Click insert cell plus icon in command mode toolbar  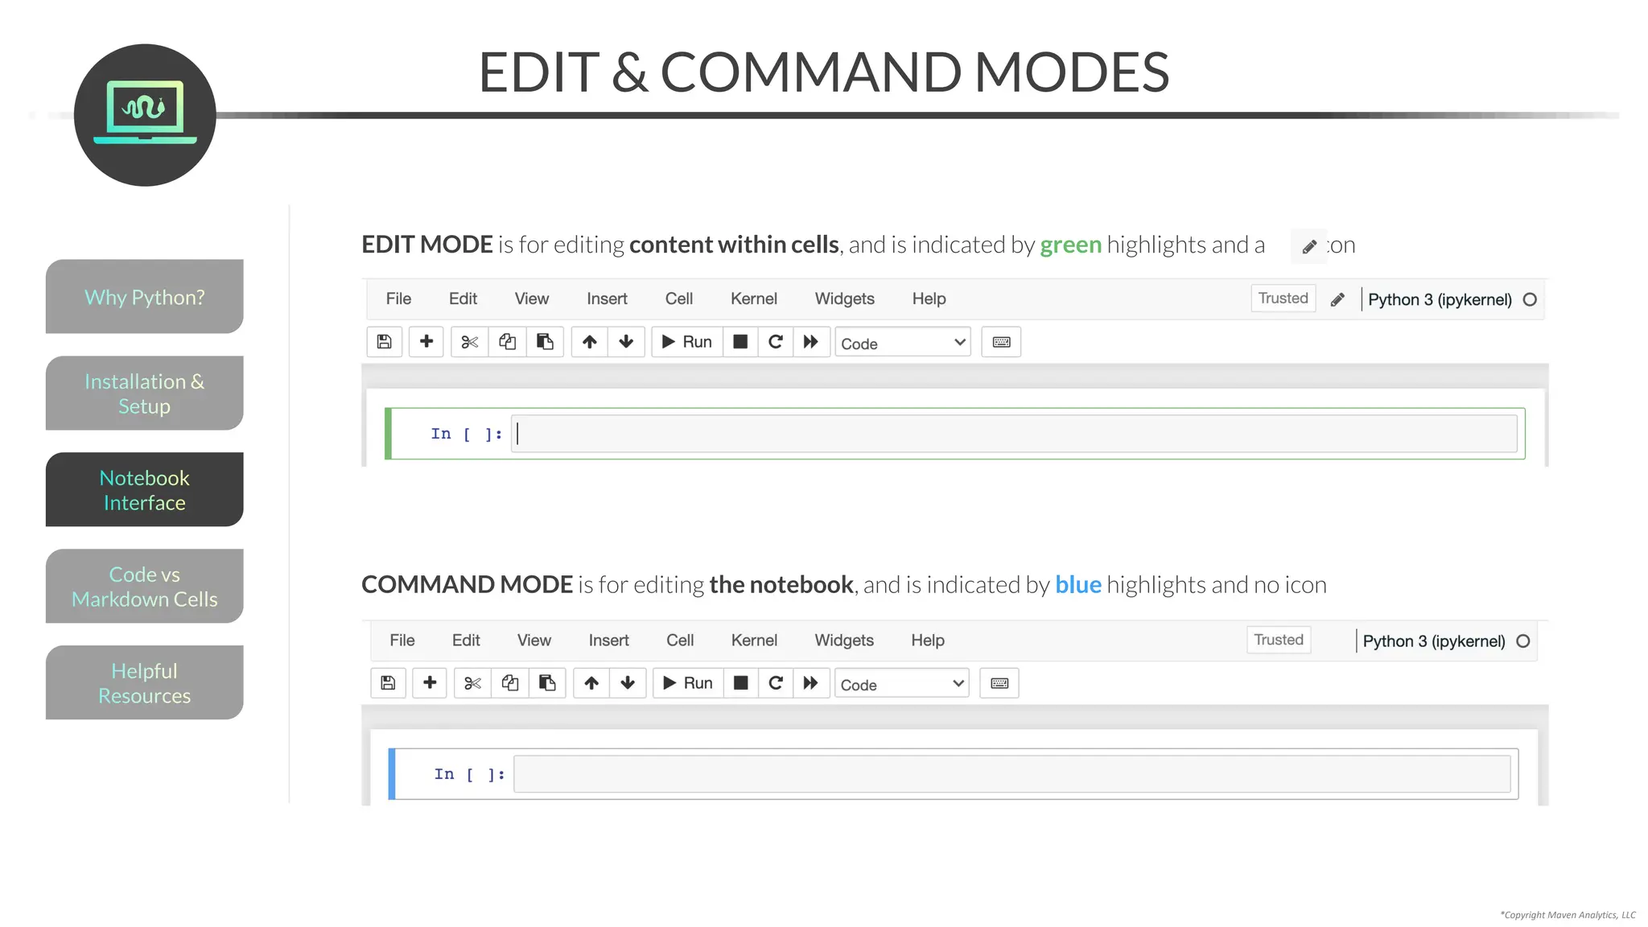point(430,683)
